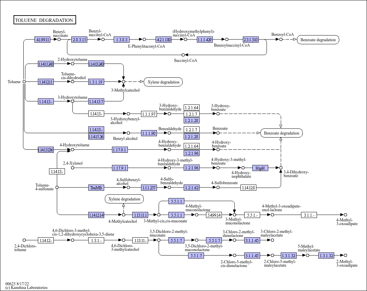Open Xylene degradation pathway above 4-Methylcatechol
This screenshot has width=367, height=291.
[x=124, y=199]
